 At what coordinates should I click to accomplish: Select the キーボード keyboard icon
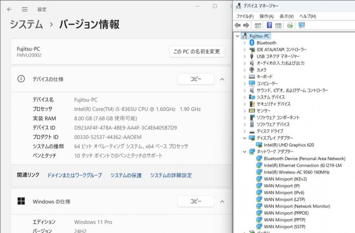tap(252, 77)
